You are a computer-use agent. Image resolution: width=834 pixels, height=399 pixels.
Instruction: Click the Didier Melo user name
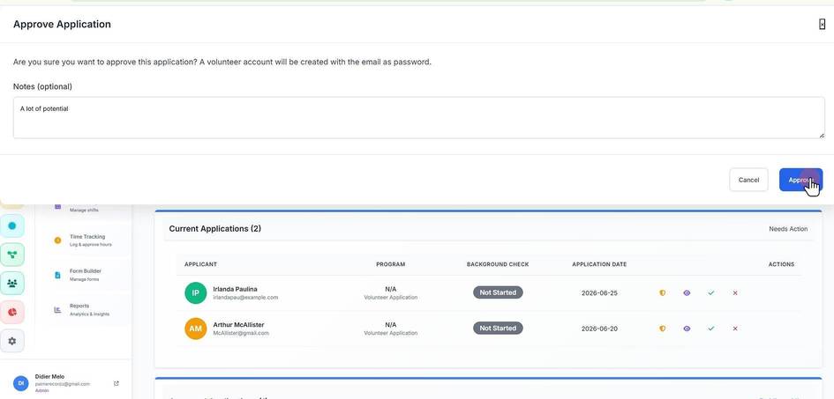click(x=49, y=376)
